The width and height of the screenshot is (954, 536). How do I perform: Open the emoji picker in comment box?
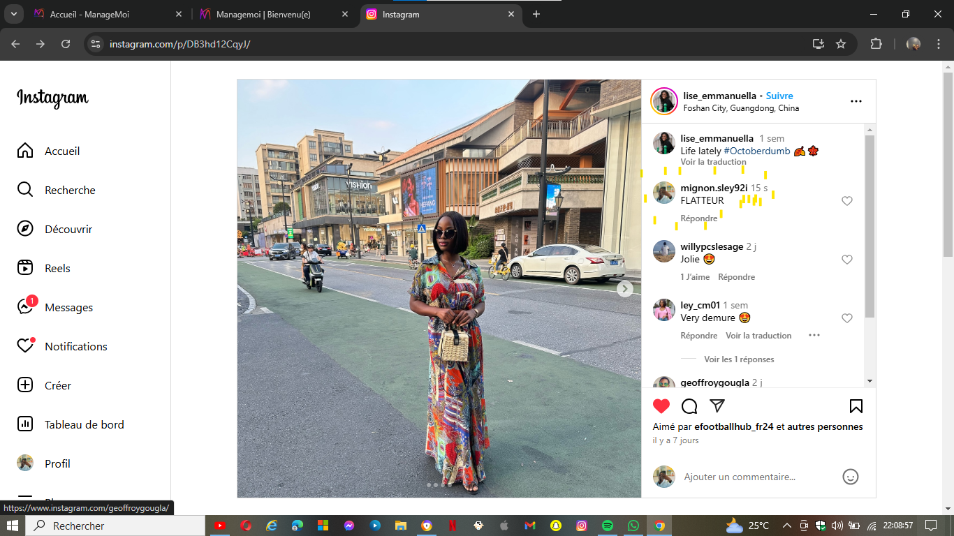(x=850, y=477)
